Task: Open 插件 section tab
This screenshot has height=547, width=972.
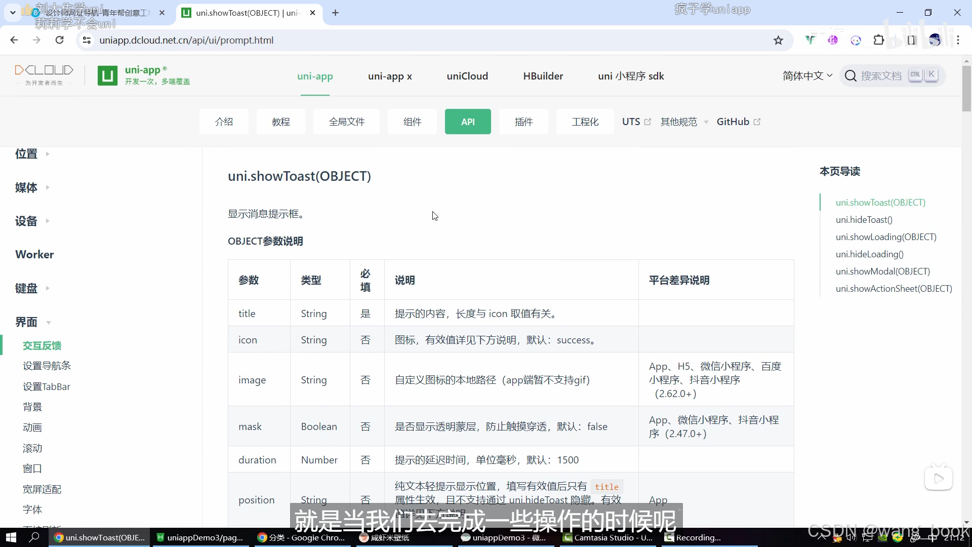Action: click(x=524, y=122)
